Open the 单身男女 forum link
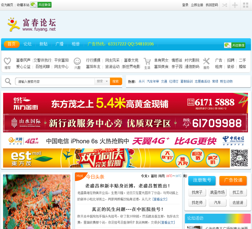Image resolution: width=252 pixels, height=229 pixels. pyautogui.click(x=161, y=60)
